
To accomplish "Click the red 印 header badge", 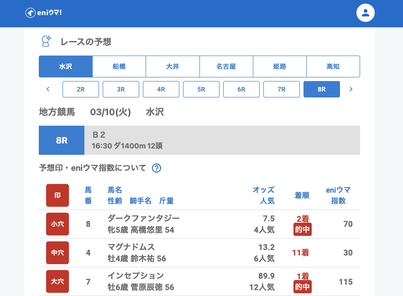I will coord(58,195).
